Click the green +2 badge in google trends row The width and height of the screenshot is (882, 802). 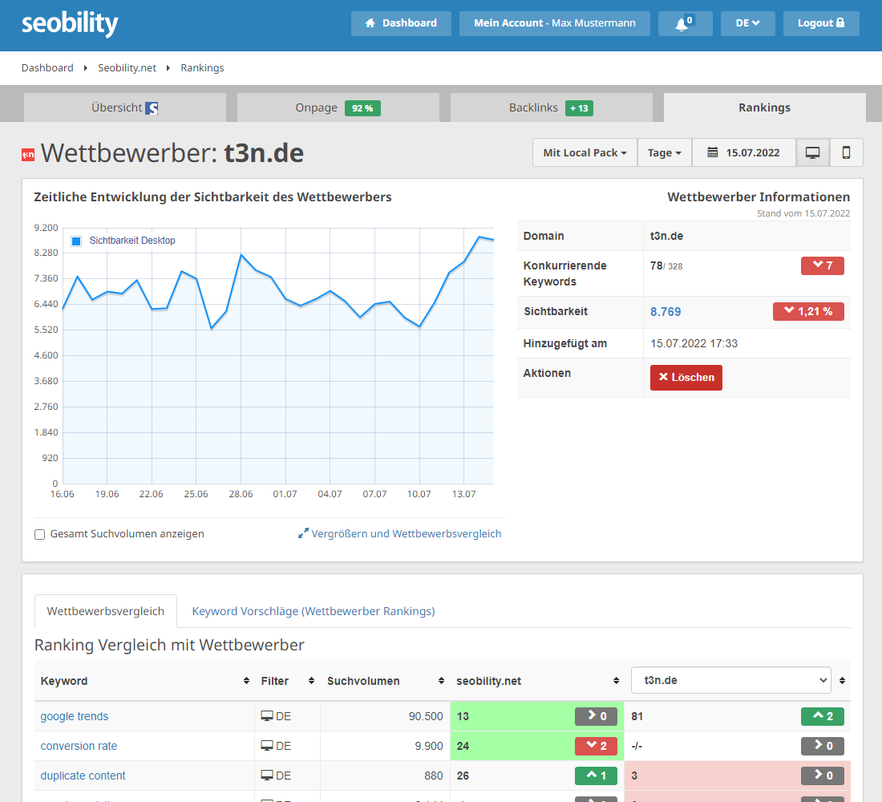coord(823,716)
